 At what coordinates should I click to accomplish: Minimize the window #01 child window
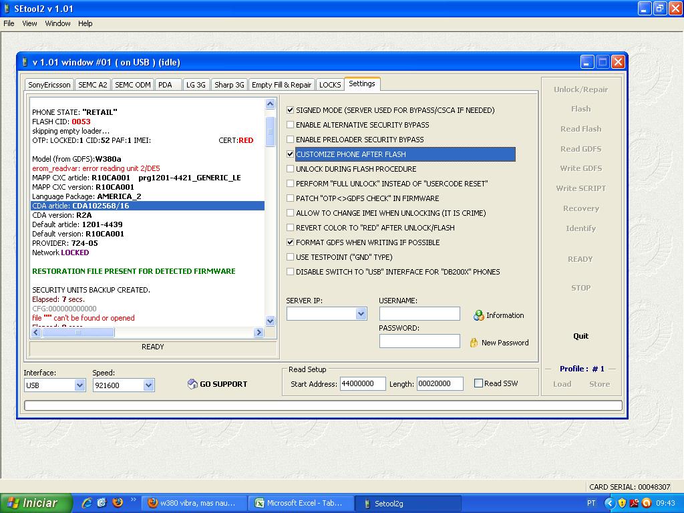coord(587,62)
